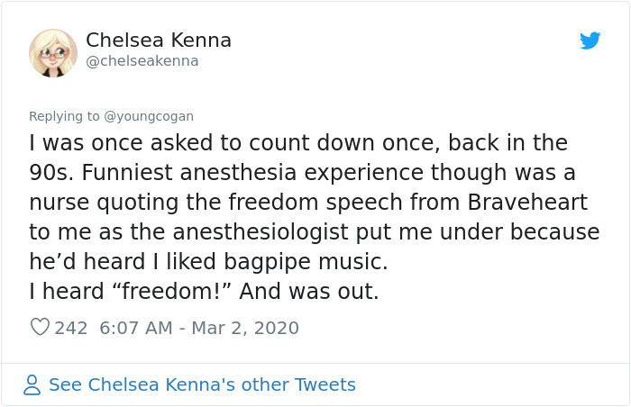Click the tweet's first line about counting down
This screenshot has height=407, width=631.
298,142
